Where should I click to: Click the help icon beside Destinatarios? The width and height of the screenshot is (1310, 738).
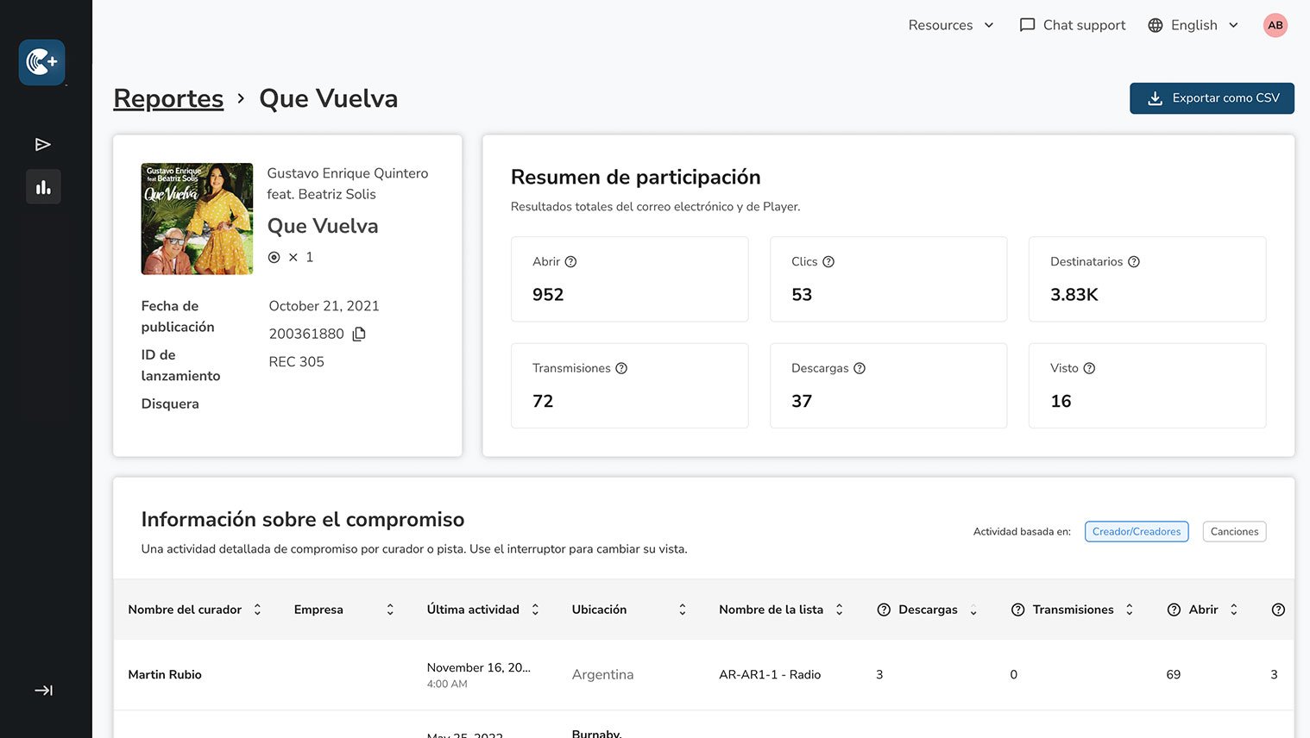click(x=1134, y=262)
